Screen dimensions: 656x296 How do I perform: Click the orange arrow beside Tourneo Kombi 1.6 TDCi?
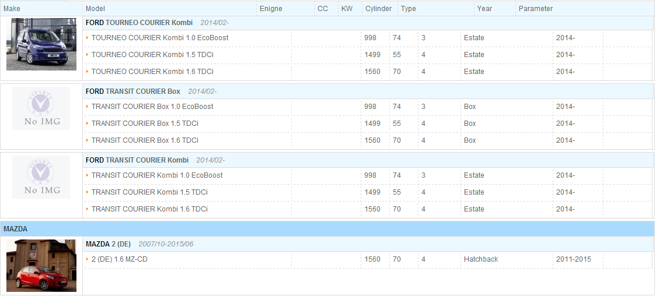coord(88,72)
